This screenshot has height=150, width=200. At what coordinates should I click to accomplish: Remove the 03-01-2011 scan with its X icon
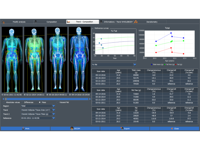2,95
